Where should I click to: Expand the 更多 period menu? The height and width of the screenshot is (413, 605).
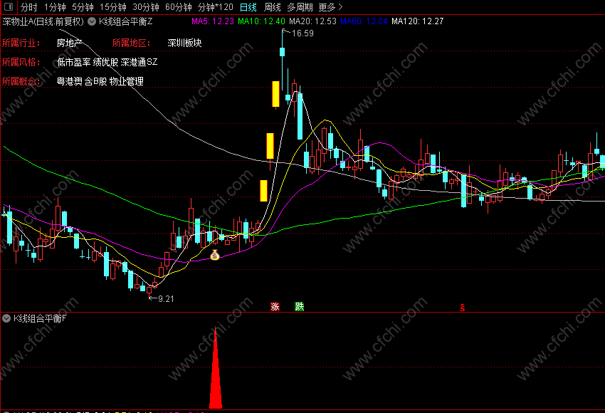(331, 7)
